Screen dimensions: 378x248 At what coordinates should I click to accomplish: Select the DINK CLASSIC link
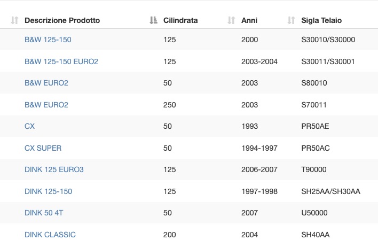tap(50, 235)
